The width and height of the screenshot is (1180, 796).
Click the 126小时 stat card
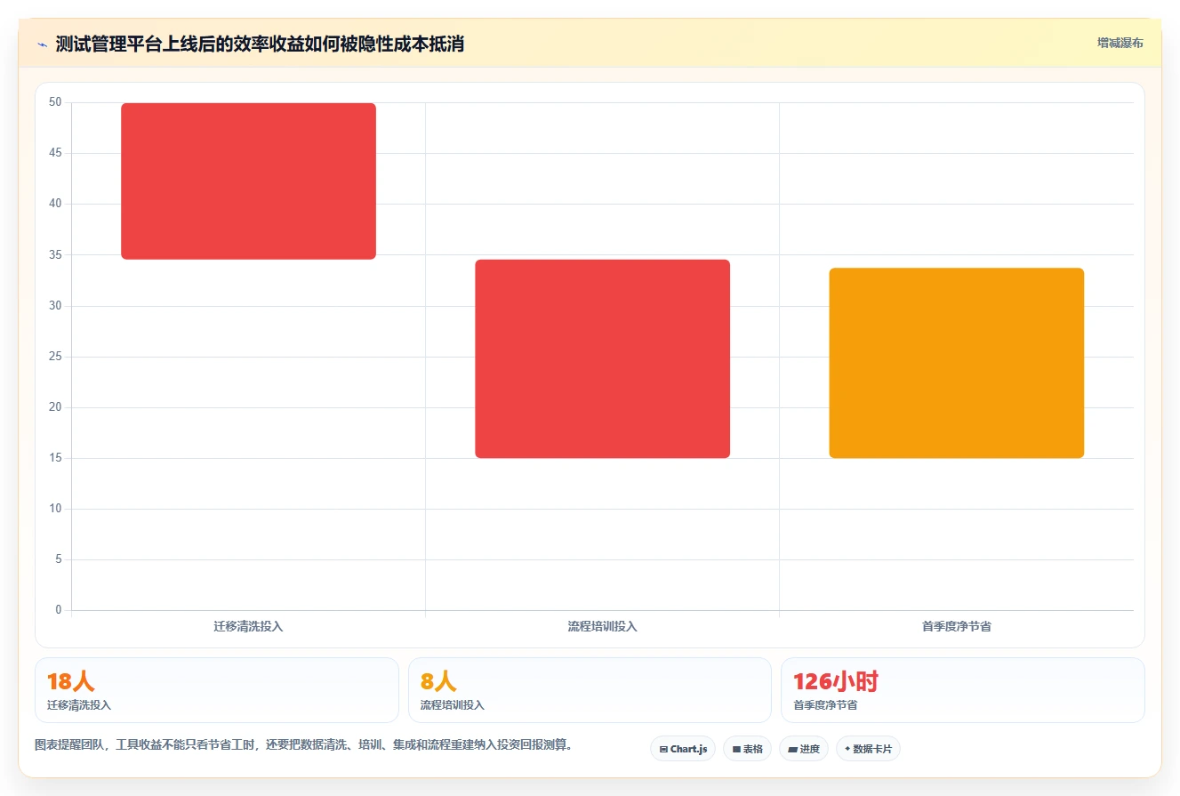[963, 690]
